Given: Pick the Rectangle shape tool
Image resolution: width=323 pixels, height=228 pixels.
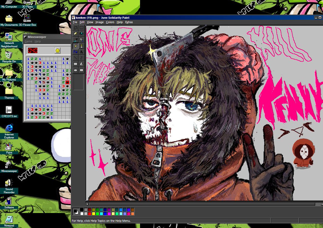Looking at the screenshot, I should pos(76,64).
